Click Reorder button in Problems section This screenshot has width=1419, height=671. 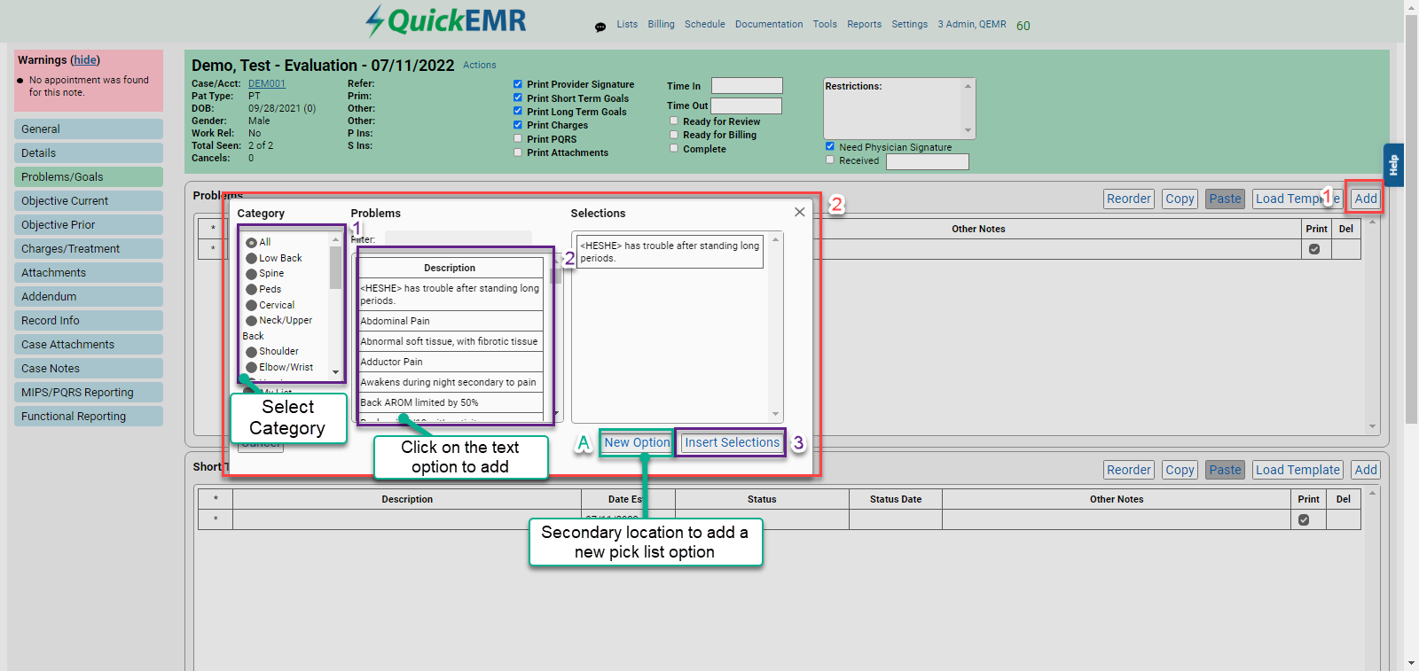[1129, 199]
